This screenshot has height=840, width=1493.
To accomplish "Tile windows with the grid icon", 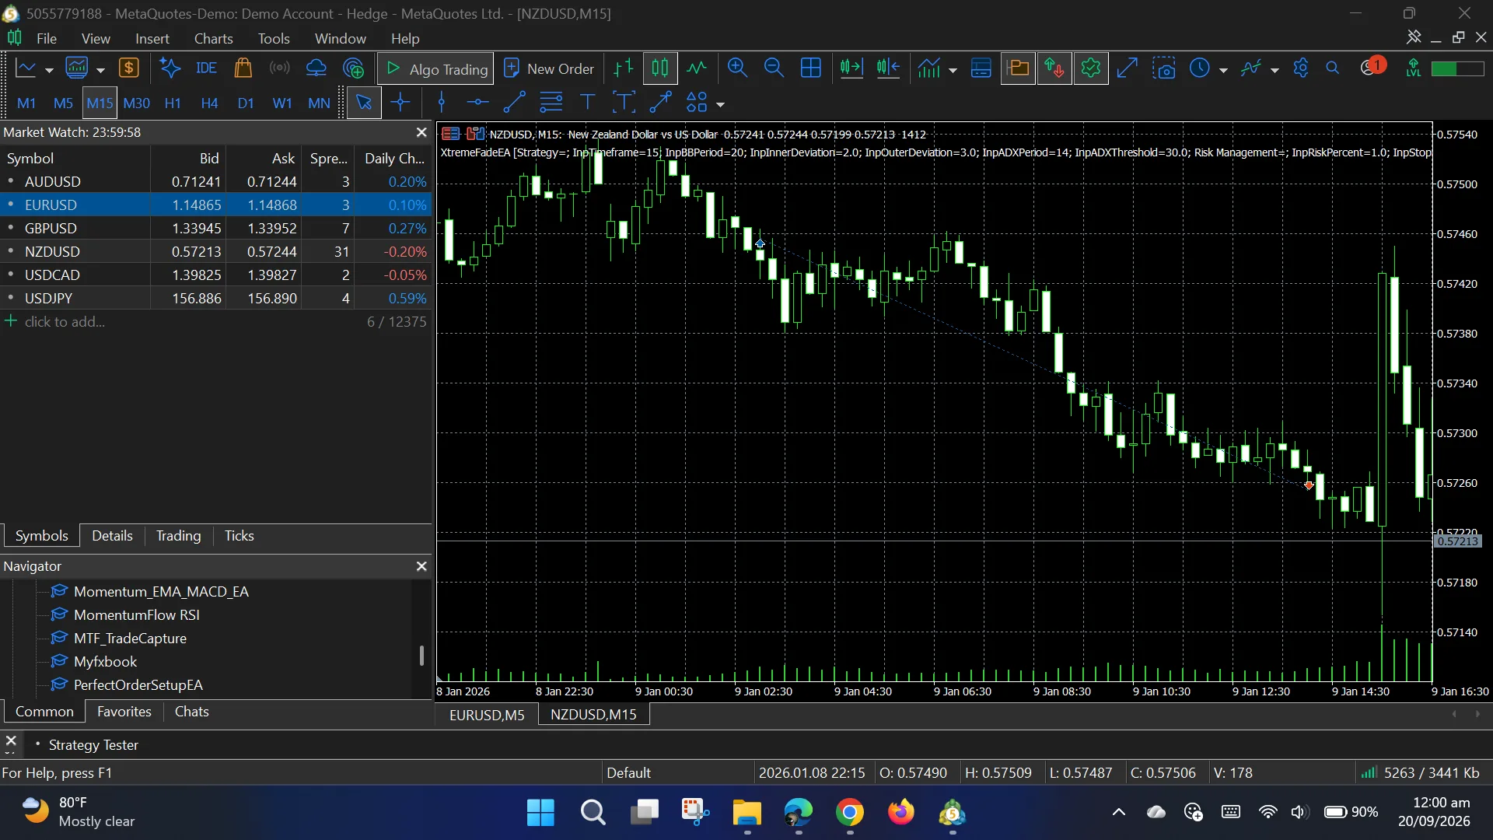I will pos(810,68).
